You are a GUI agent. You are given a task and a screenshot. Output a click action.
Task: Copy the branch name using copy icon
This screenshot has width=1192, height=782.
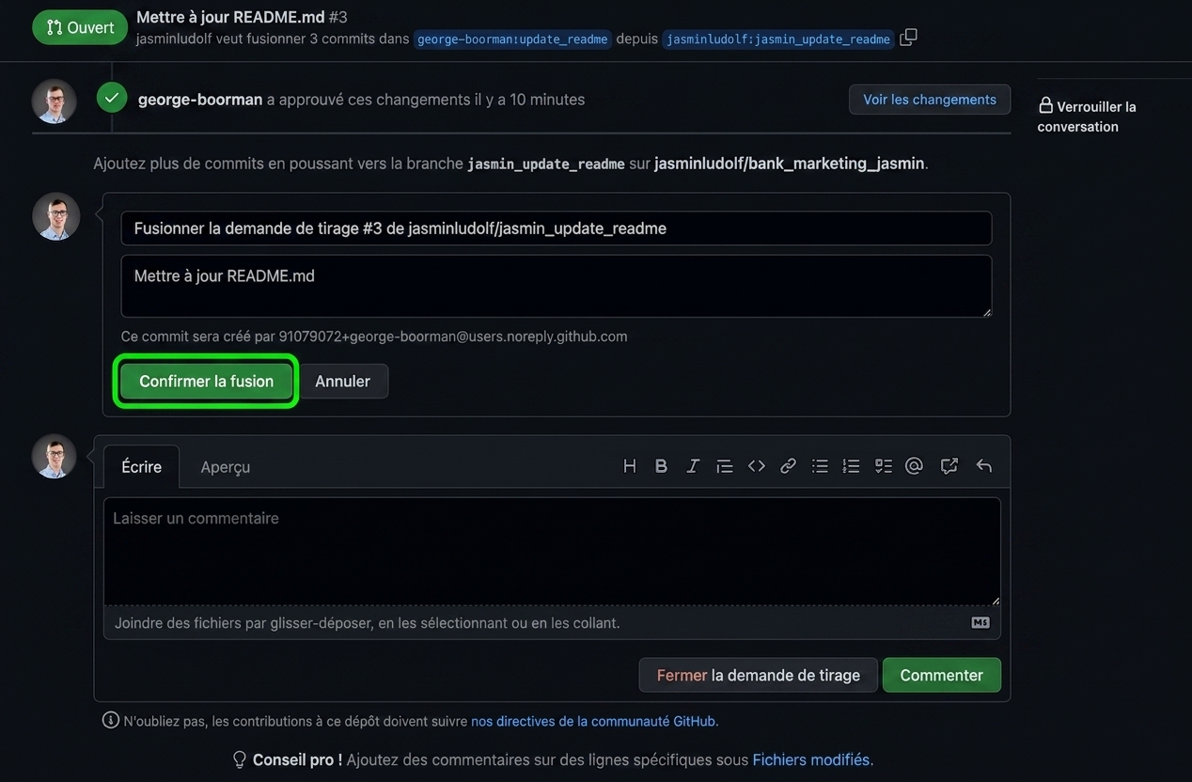coord(908,38)
